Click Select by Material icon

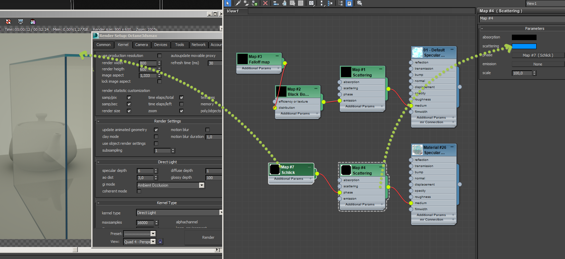coord(359,3)
